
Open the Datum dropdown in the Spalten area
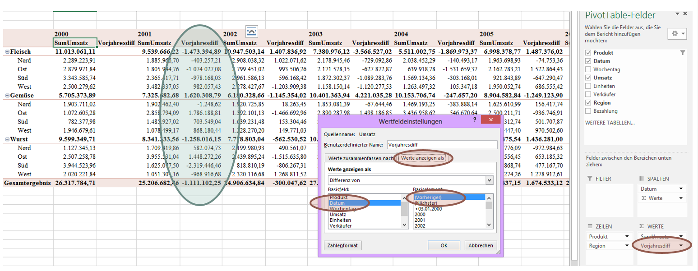pos(680,189)
